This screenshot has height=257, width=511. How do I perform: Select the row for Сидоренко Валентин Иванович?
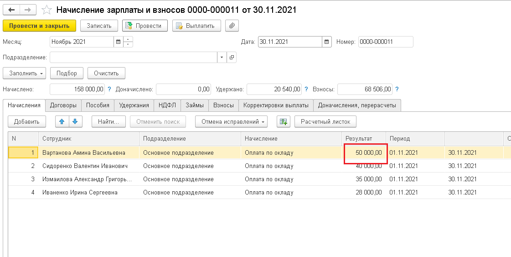pyautogui.click(x=85, y=166)
